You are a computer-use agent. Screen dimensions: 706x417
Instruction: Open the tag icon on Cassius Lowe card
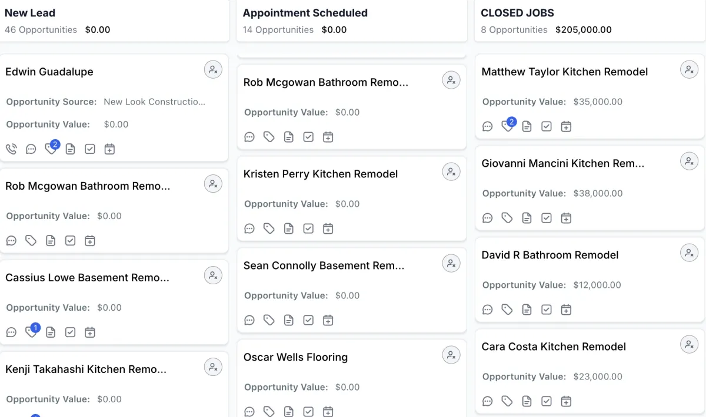(x=31, y=332)
